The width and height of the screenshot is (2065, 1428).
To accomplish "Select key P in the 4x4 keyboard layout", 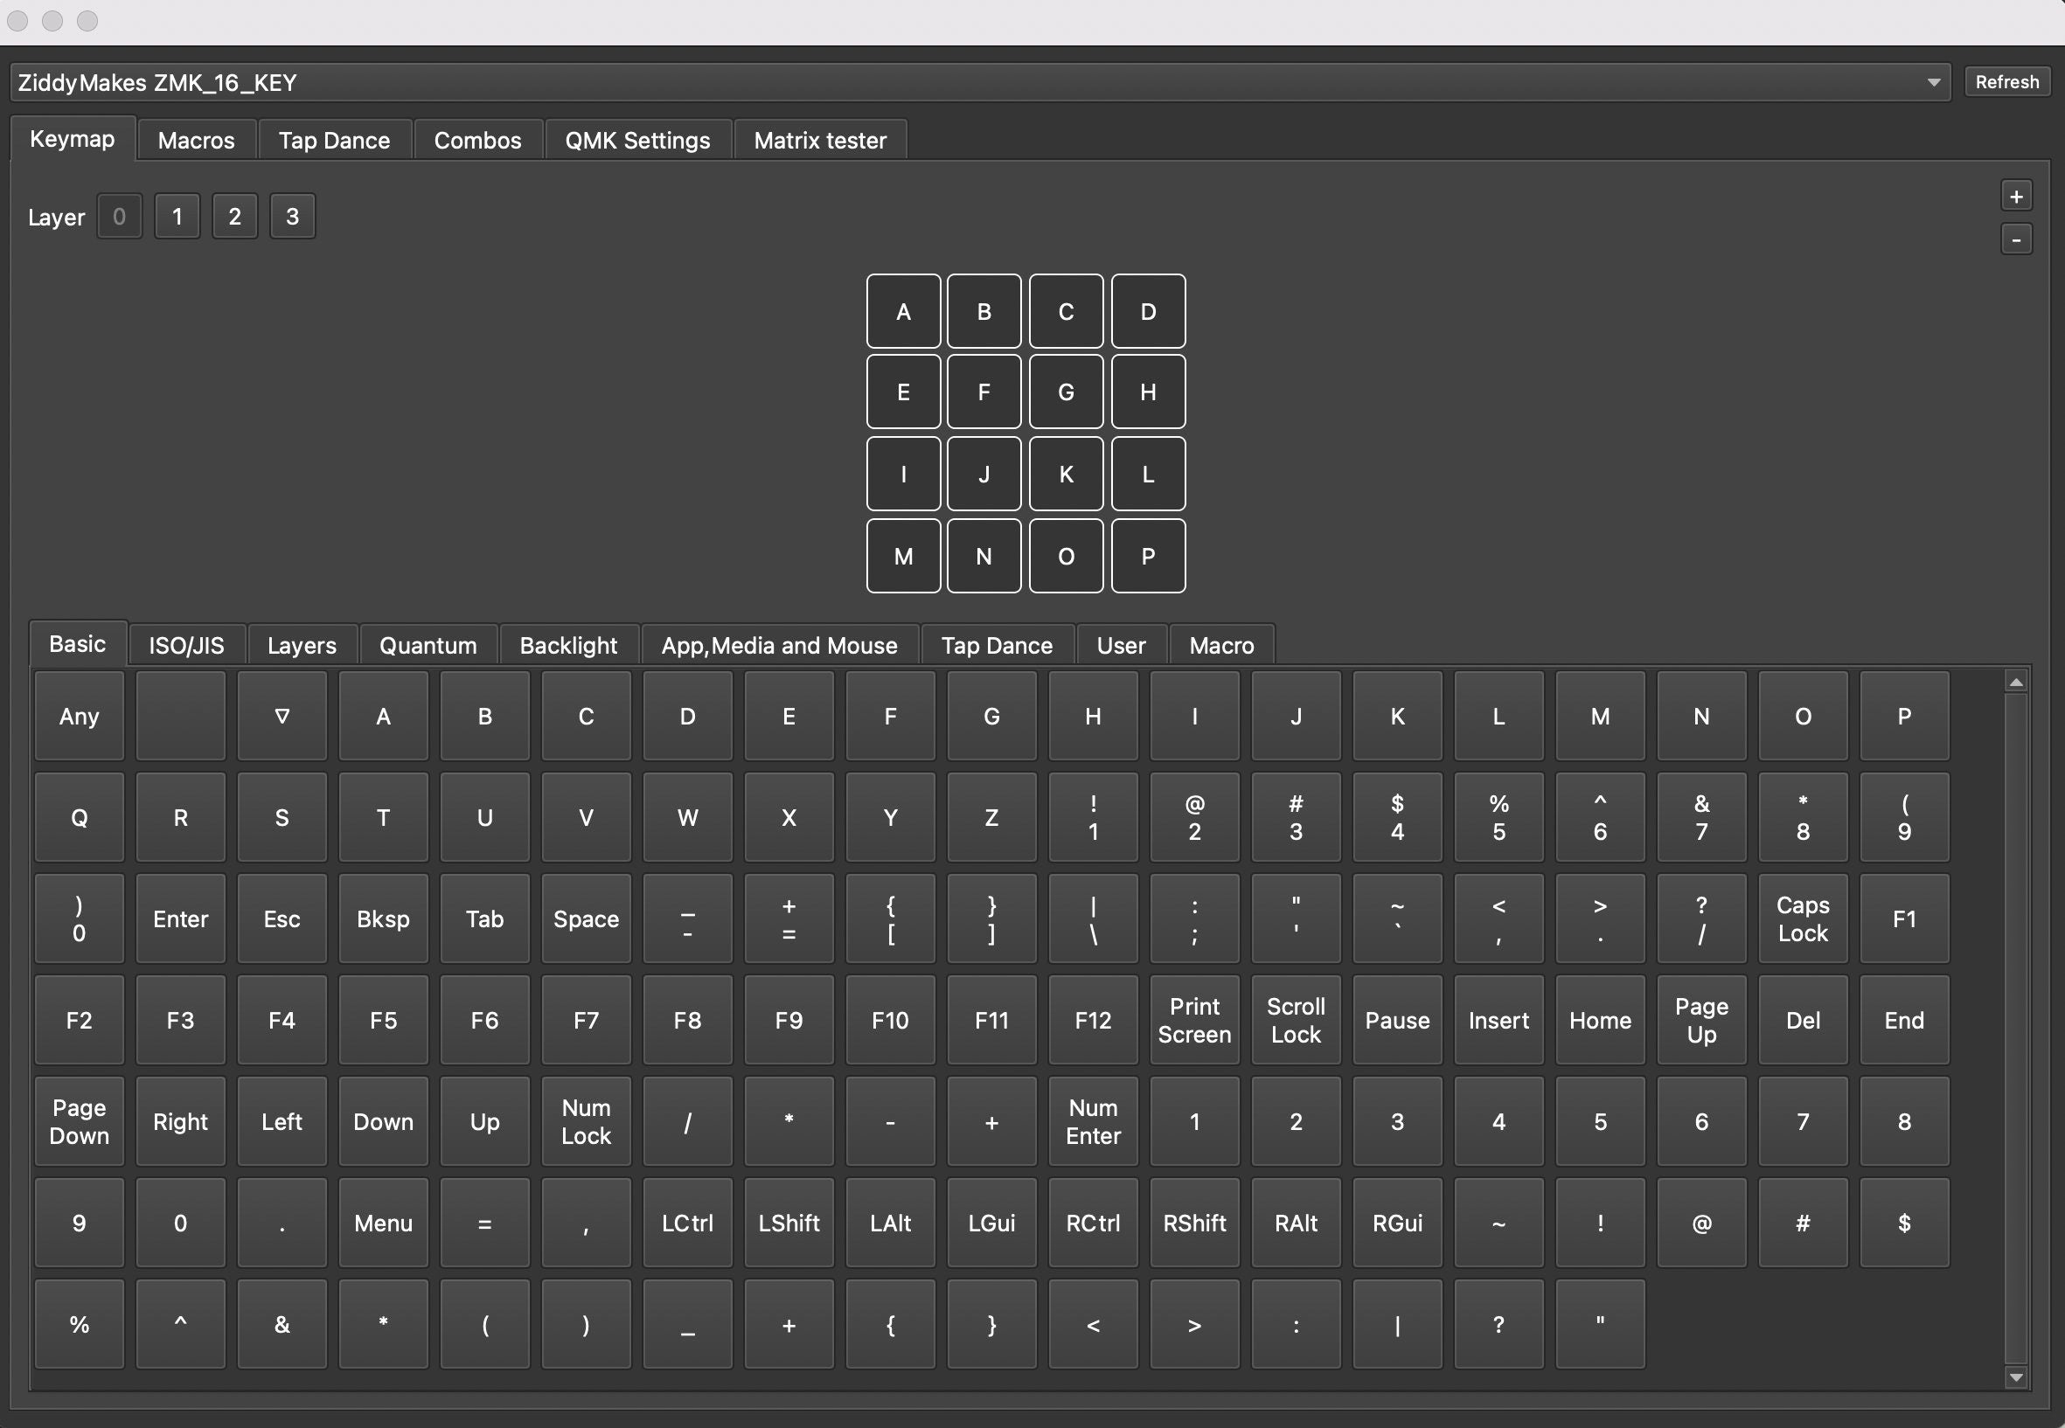I will tap(1148, 556).
